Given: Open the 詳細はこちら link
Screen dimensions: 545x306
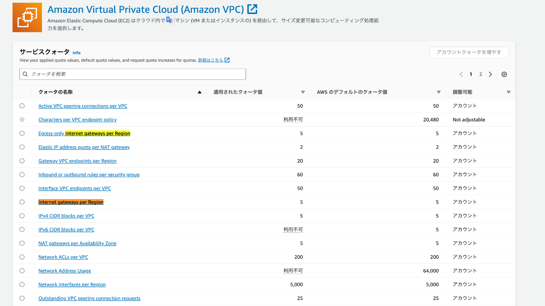Looking at the screenshot, I should (x=211, y=60).
